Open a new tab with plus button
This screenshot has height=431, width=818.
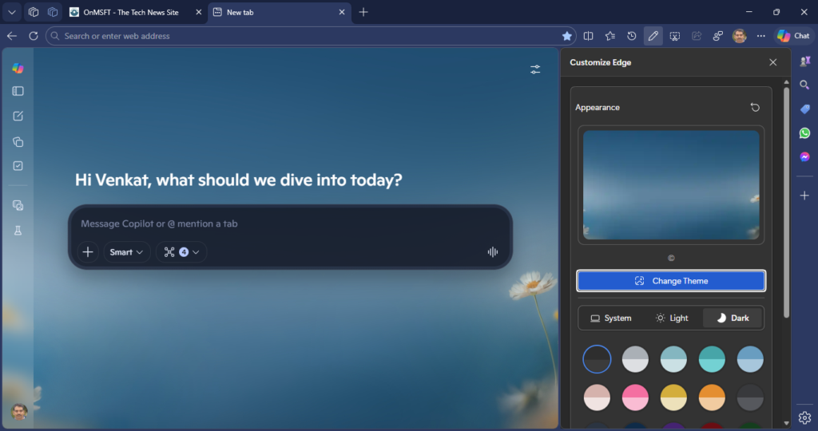point(363,12)
